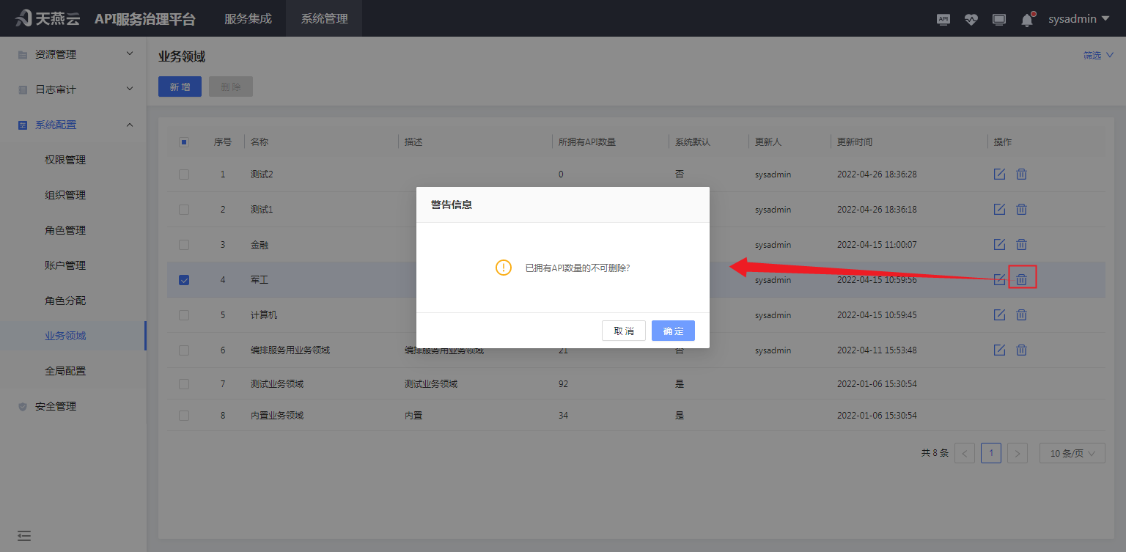Go to next page with arrow control
Screen dimensions: 1126x552
pos(1018,452)
